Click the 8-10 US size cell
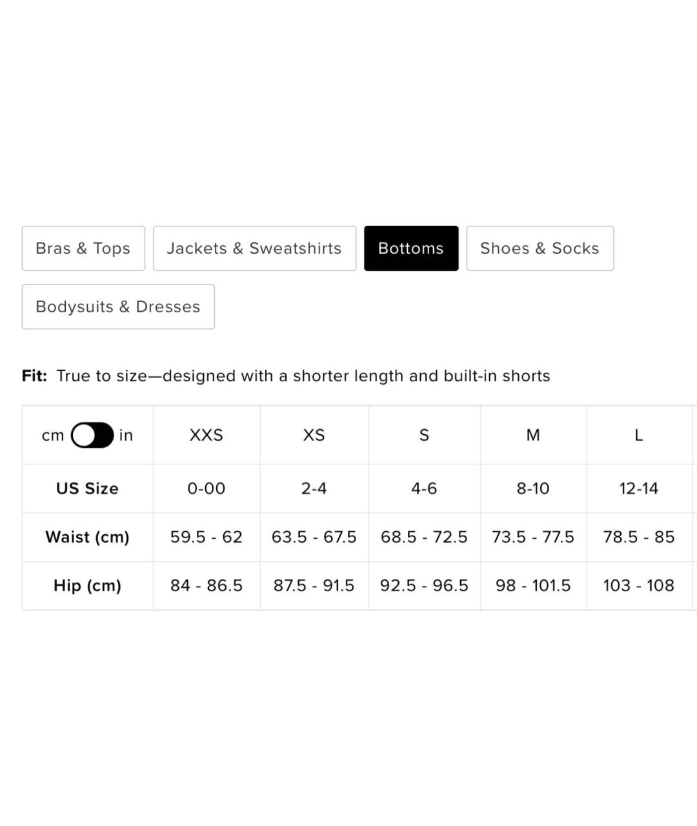This screenshot has height=826, width=697. click(x=533, y=489)
